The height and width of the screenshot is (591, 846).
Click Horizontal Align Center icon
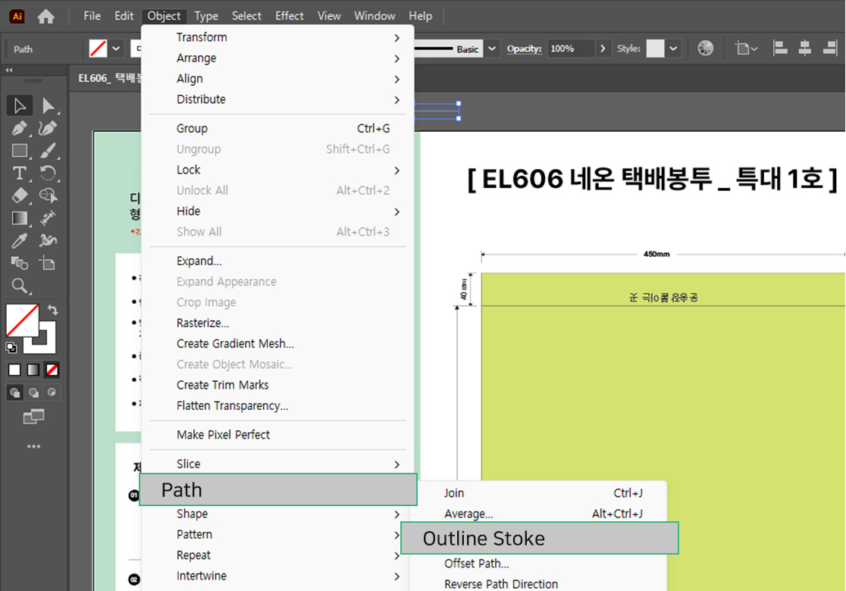[x=804, y=48]
